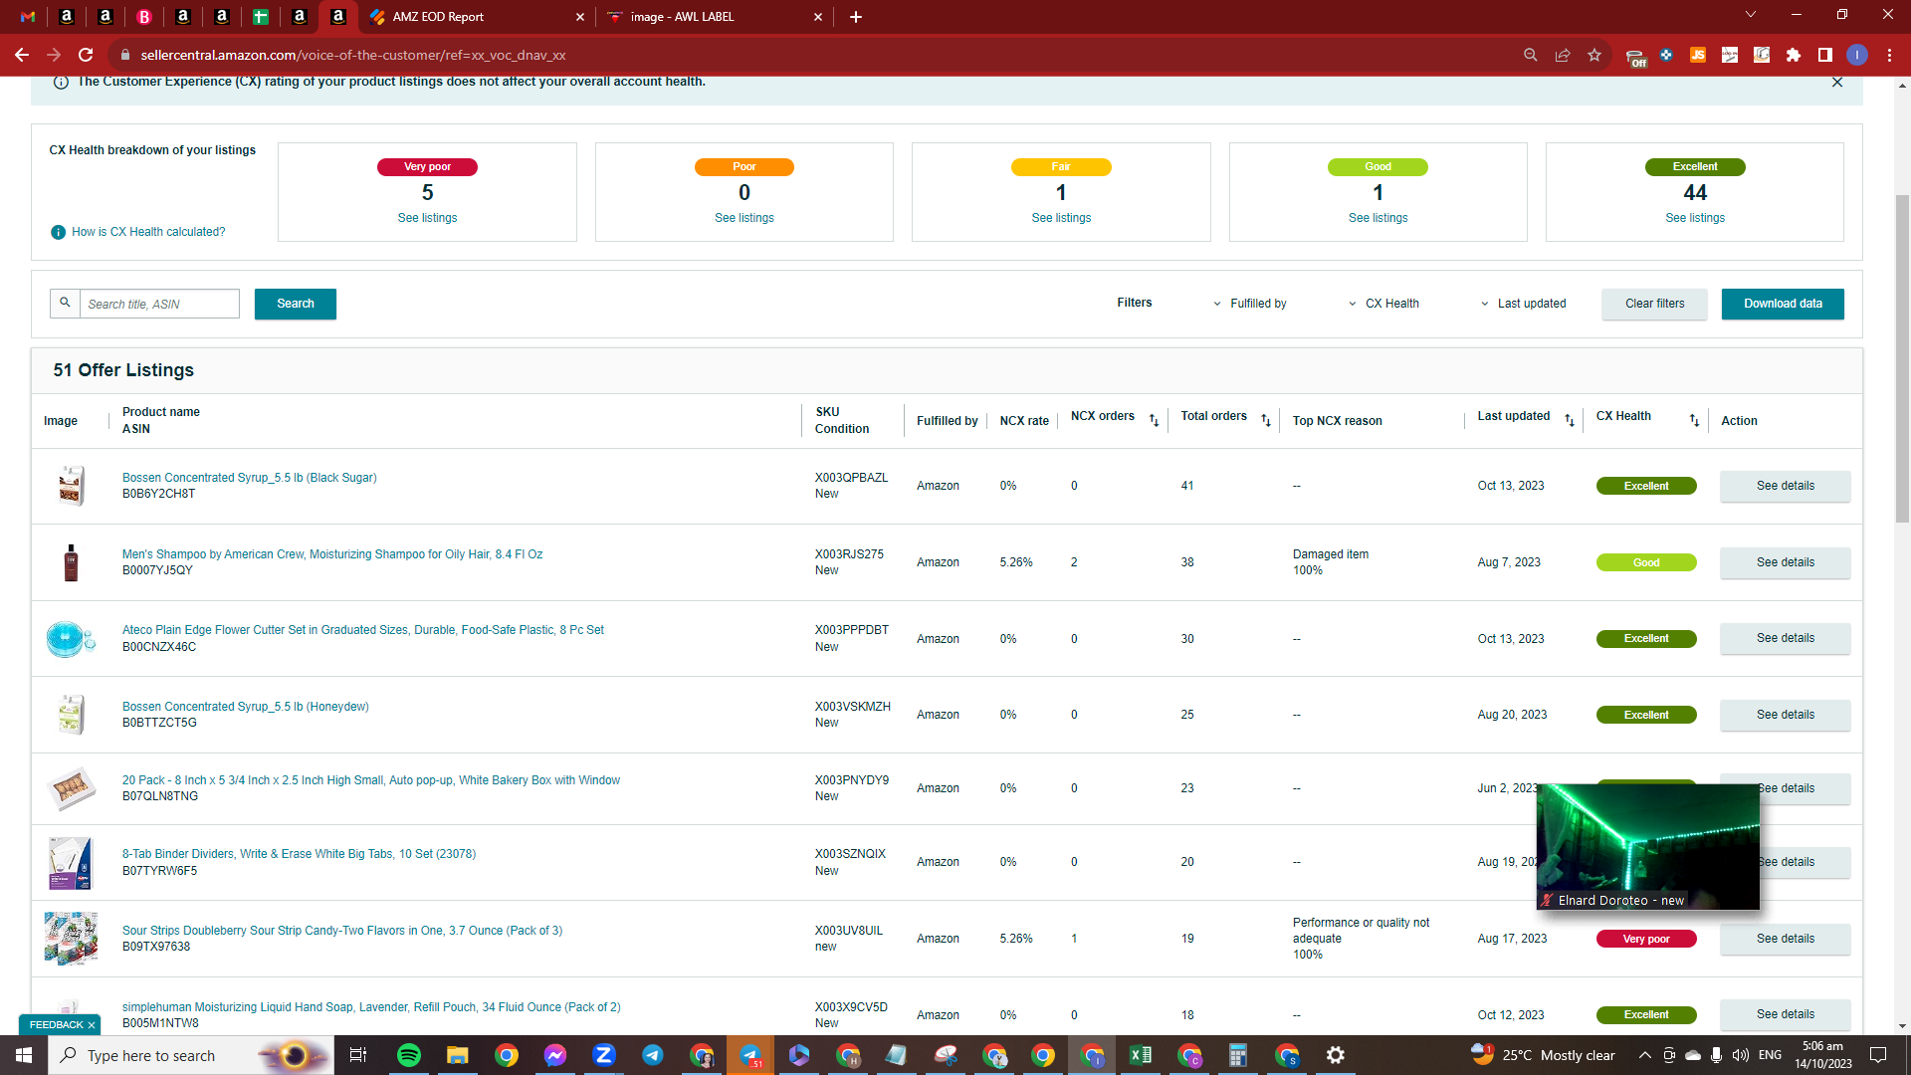The image size is (1911, 1075).
Task: Toggle the browser side panel icon
Action: [x=1825, y=55]
